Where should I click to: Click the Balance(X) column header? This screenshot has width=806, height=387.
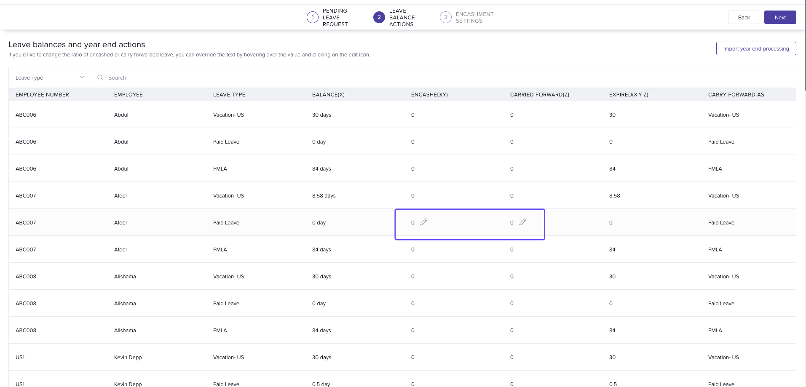(x=328, y=94)
